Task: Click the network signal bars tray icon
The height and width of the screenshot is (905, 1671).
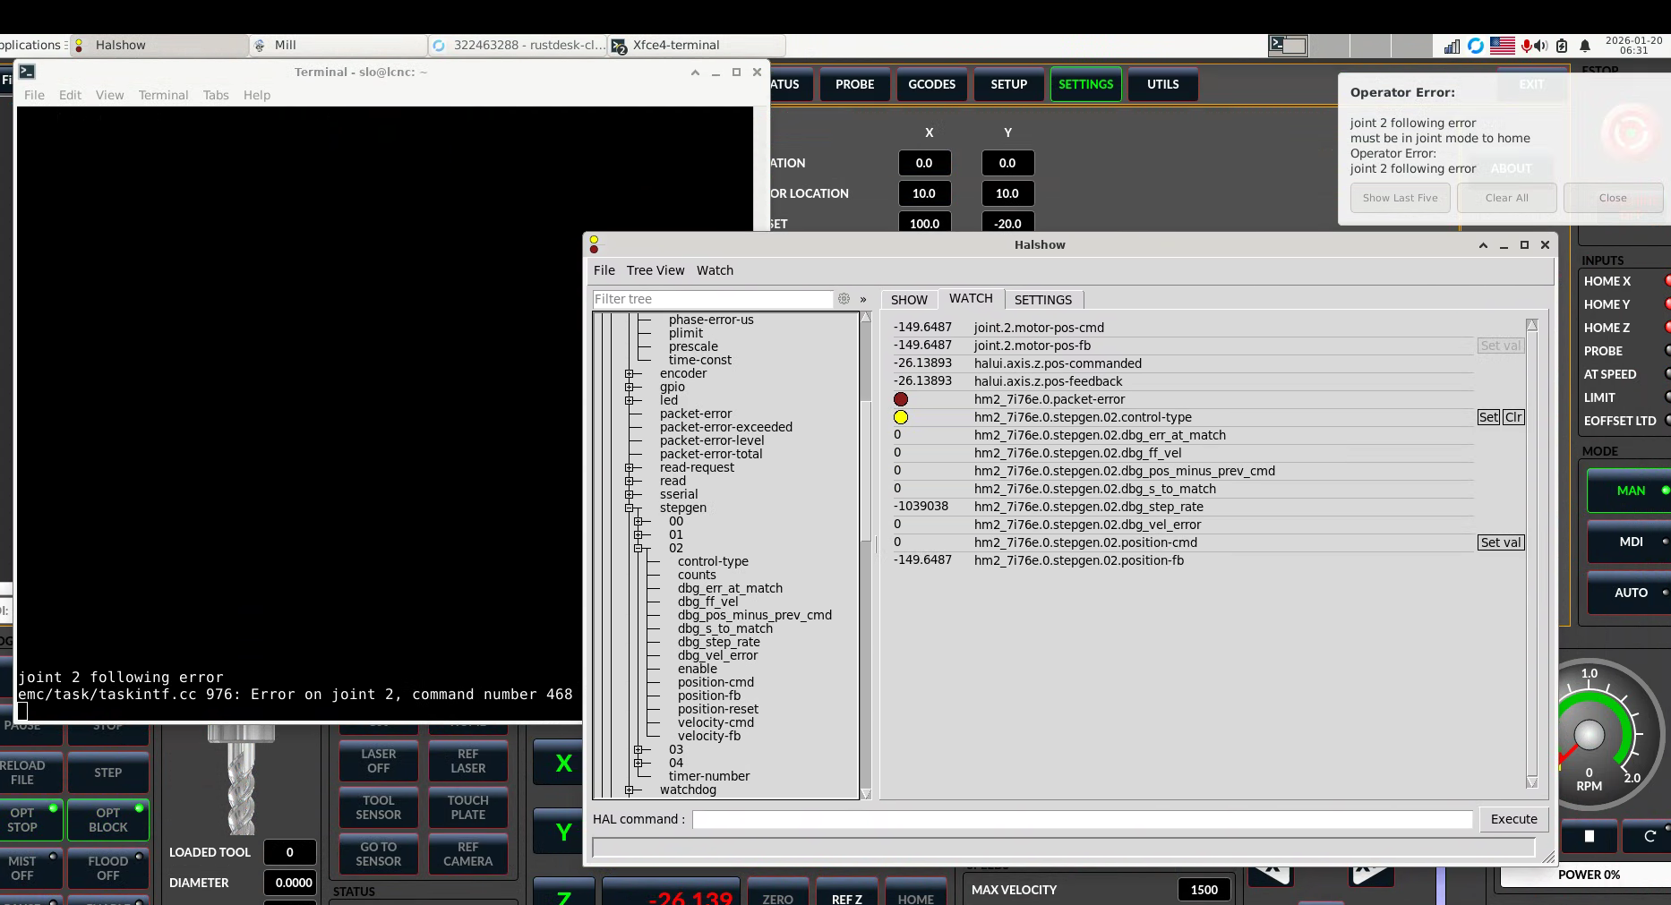Action: pos(1452,46)
